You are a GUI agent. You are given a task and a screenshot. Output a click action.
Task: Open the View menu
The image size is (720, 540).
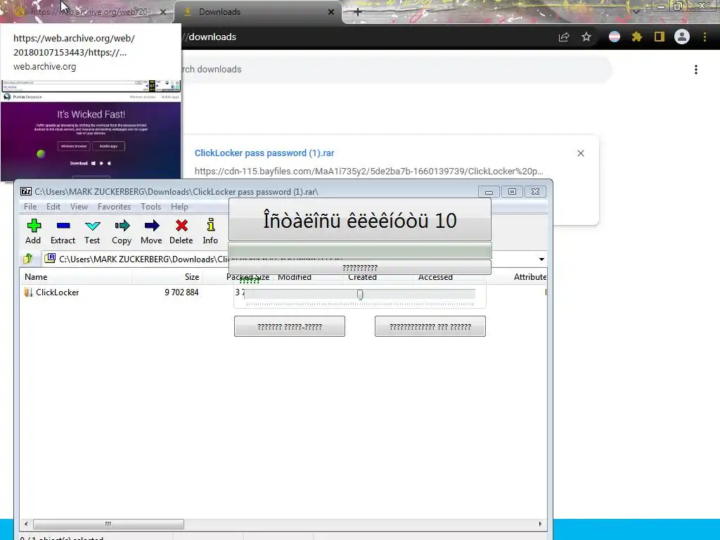79,207
